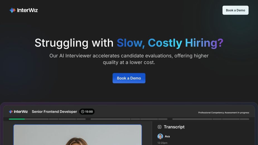Click Ava's avatar in the transcript

tap(160, 136)
